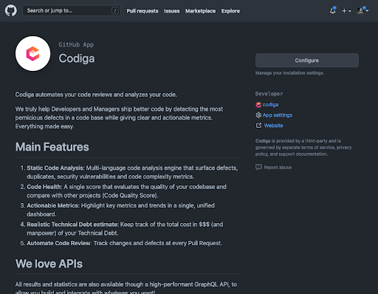This screenshot has width=378, height=294.
Task: Click the slash shortcut icon in search
Action: [x=115, y=10]
